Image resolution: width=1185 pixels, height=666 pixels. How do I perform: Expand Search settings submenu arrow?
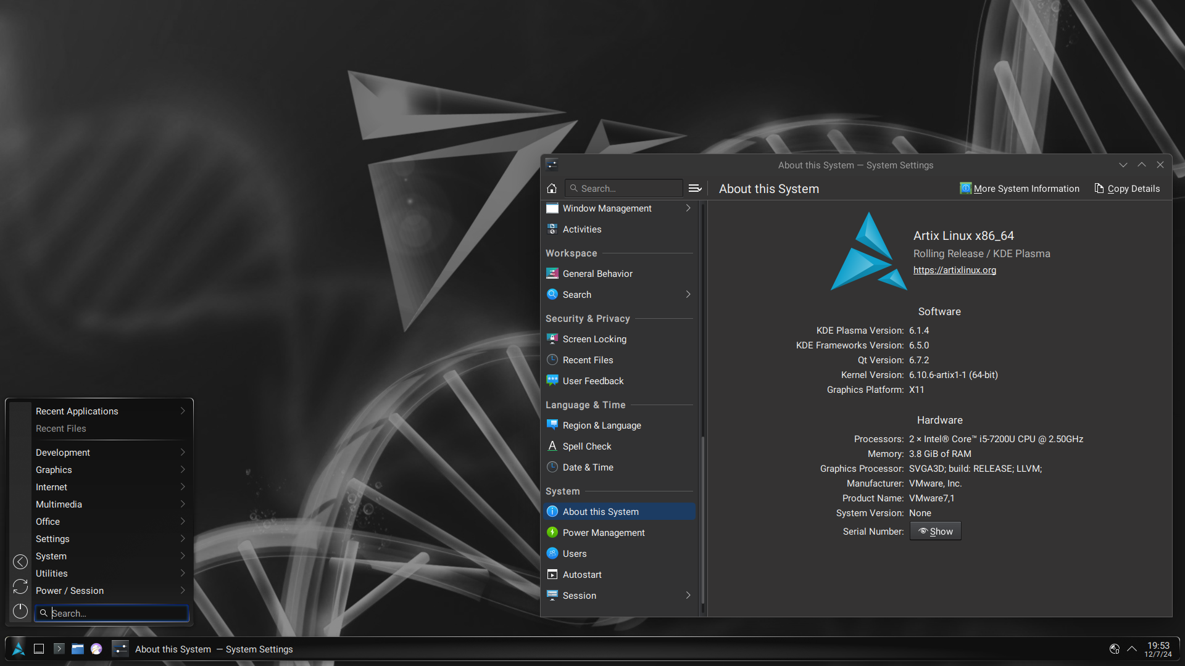tap(688, 295)
